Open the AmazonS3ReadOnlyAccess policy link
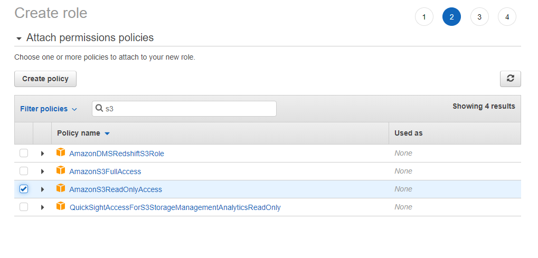 tap(116, 189)
